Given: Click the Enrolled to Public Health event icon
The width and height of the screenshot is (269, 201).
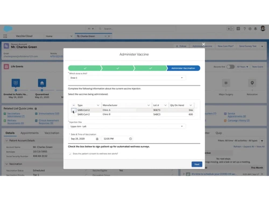Looking at the screenshot, I should [x=16, y=83].
